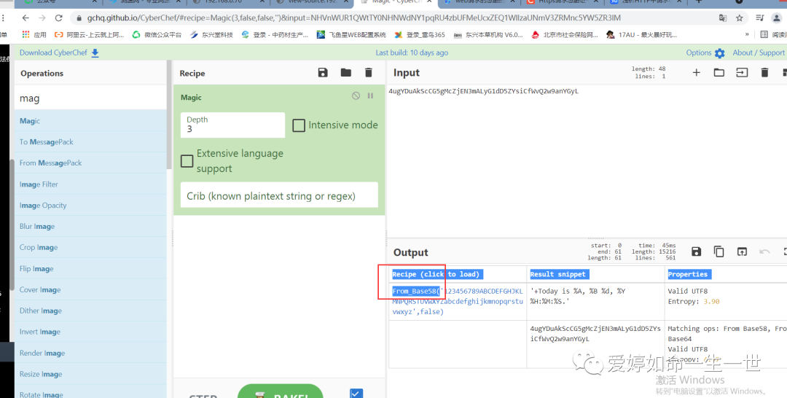Open 阿里云 bookmark
The height and width of the screenshot is (398, 787).
click(89, 35)
